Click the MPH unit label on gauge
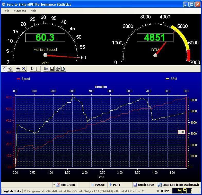This screenshot has height=195, width=202. pyautogui.click(x=45, y=63)
